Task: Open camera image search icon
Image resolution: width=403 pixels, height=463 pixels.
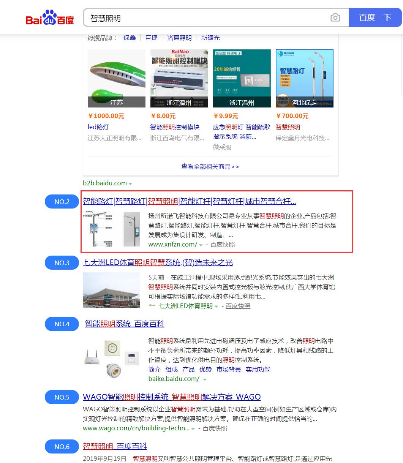Action: tap(335, 18)
